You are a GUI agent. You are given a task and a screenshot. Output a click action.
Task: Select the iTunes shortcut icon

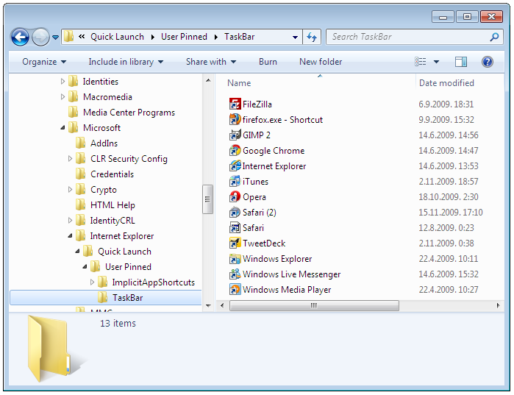[x=235, y=181]
